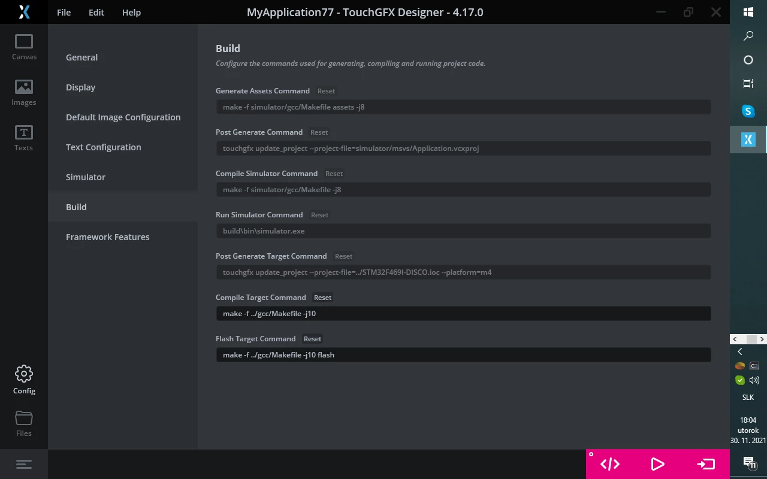Click the command prompt tray icon
Image resolution: width=767 pixels, height=479 pixels.
pyautogui.click(x=754, y=366)
